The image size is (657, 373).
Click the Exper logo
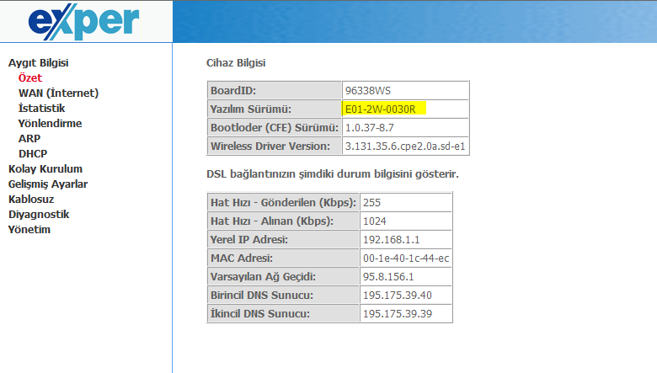click(x=83, y=21)
